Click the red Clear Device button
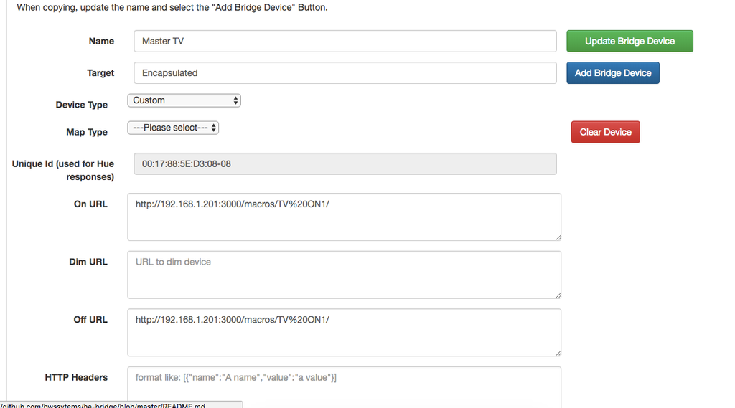Viewport: 735px width, 408px height. tap(605, 132)
